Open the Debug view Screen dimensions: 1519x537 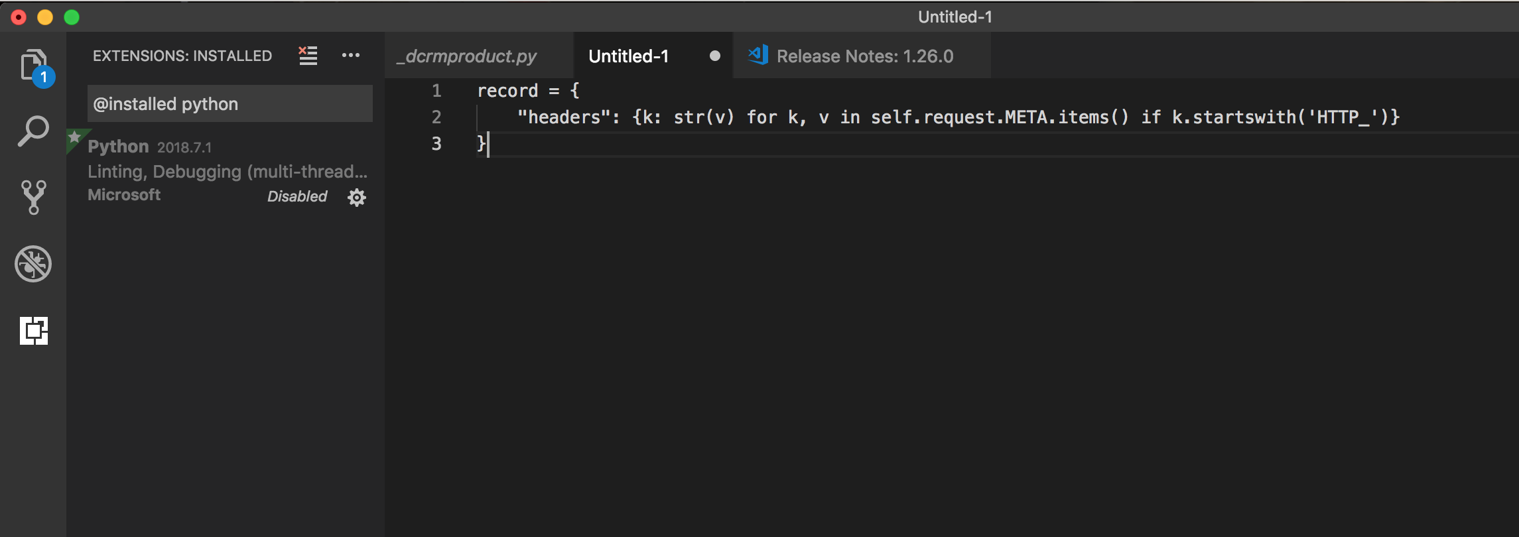pyautogui.click(x=33, y=263)
